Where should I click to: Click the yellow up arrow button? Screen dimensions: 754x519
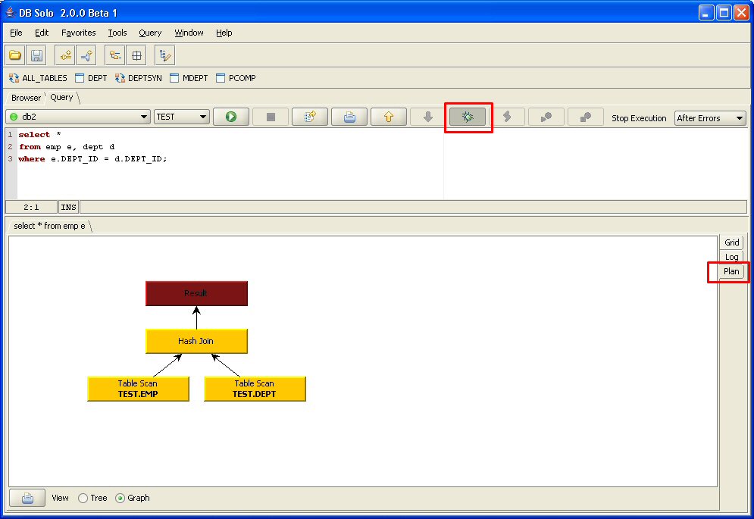tap(389, 117)
